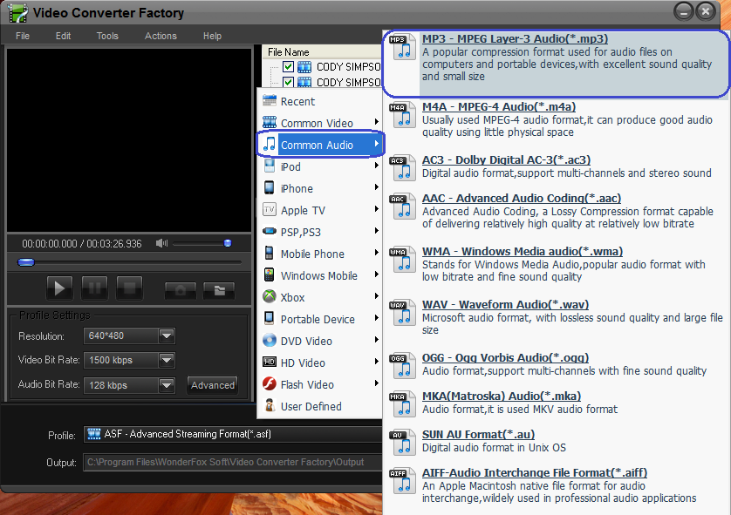This screenshot has width=731, height=515.
Task: Adjust the volume slider knob
Action: [x=228, y=243]
